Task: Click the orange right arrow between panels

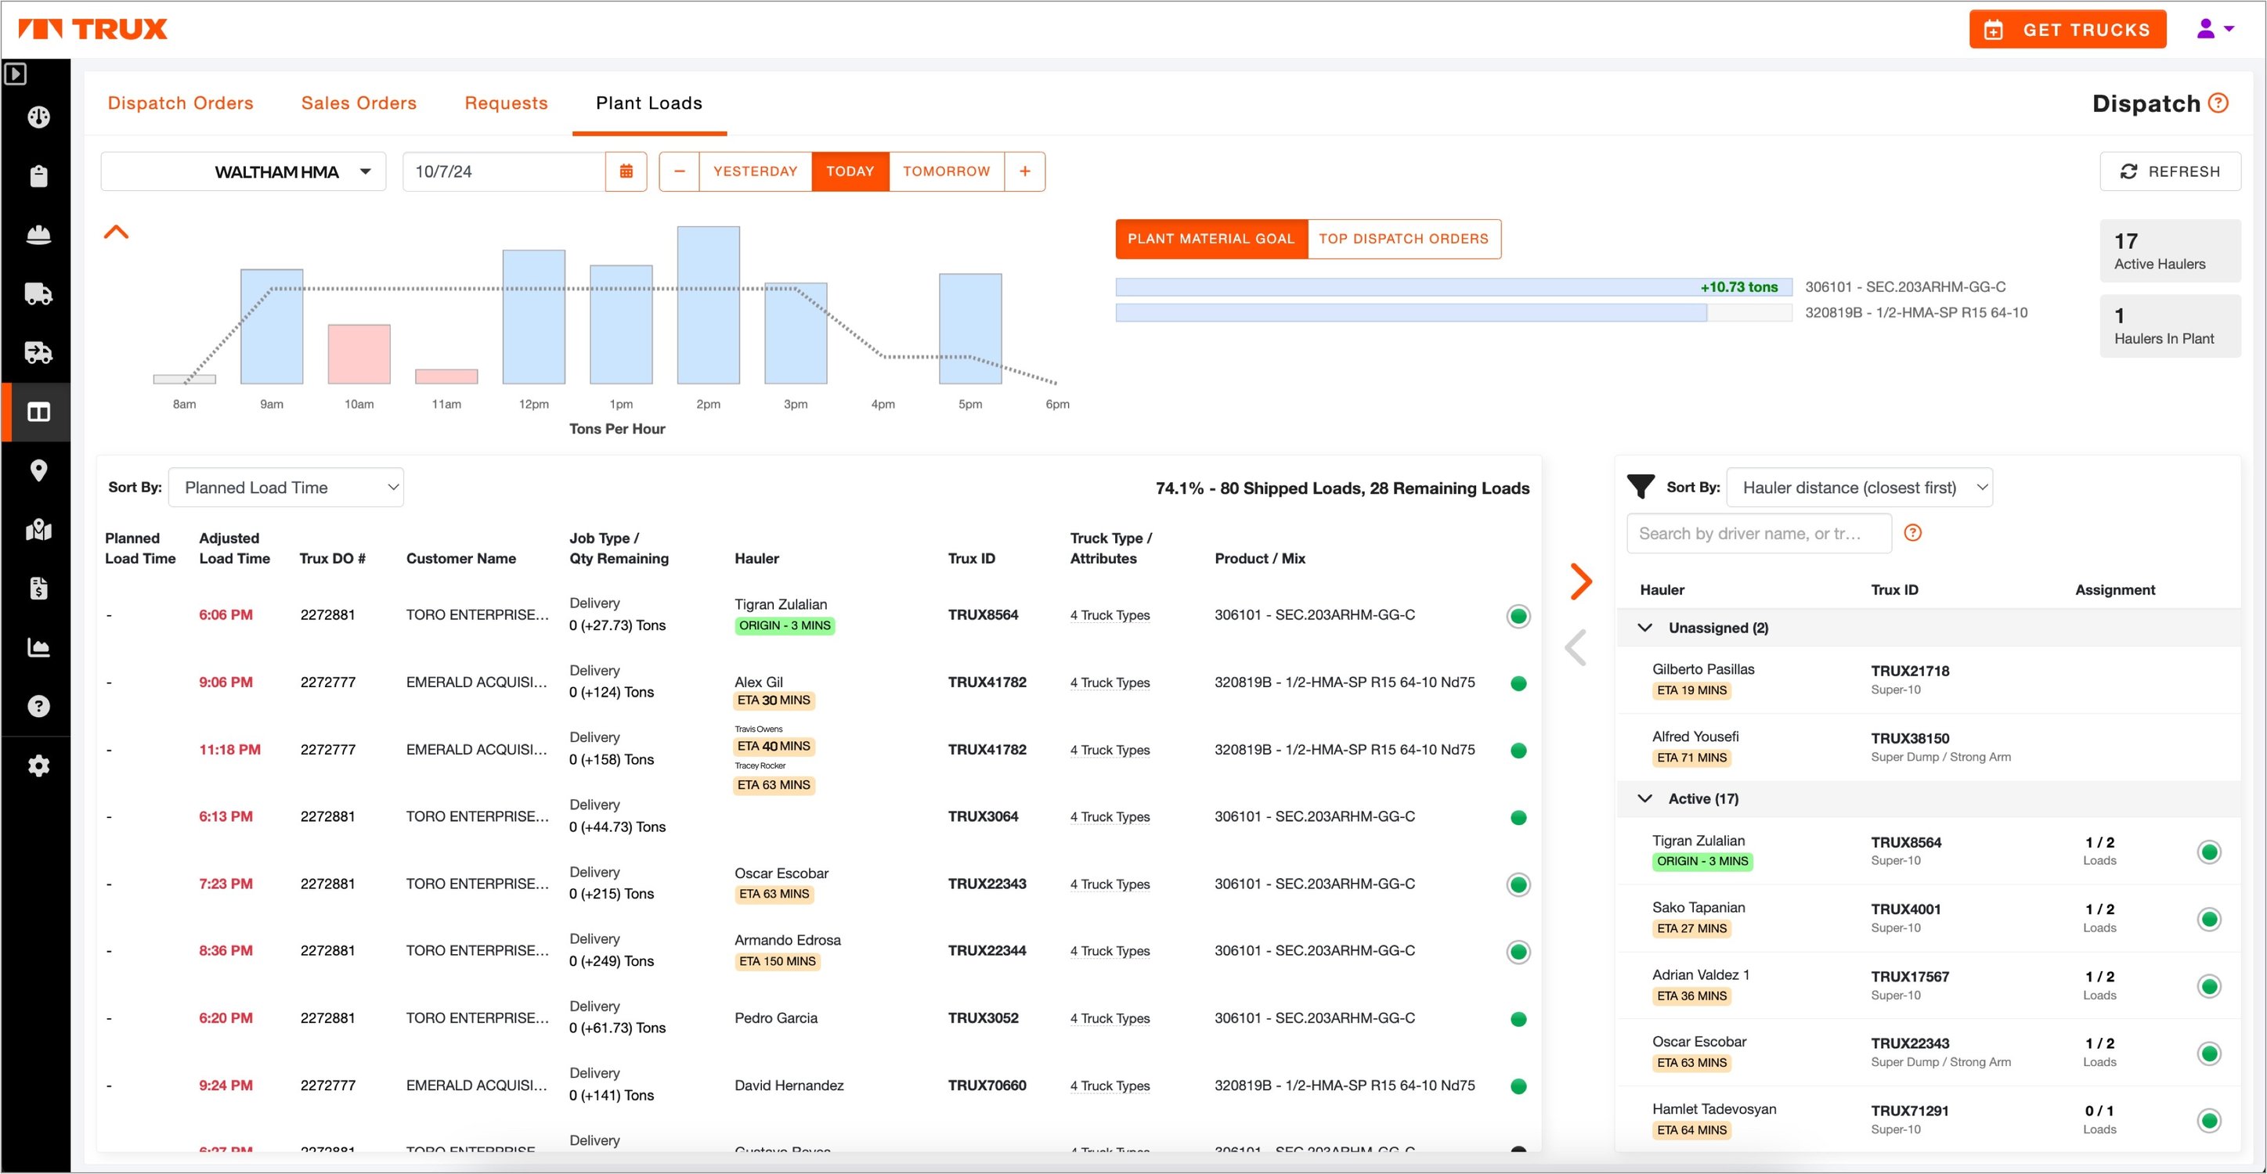Action: pos(1580,582)
